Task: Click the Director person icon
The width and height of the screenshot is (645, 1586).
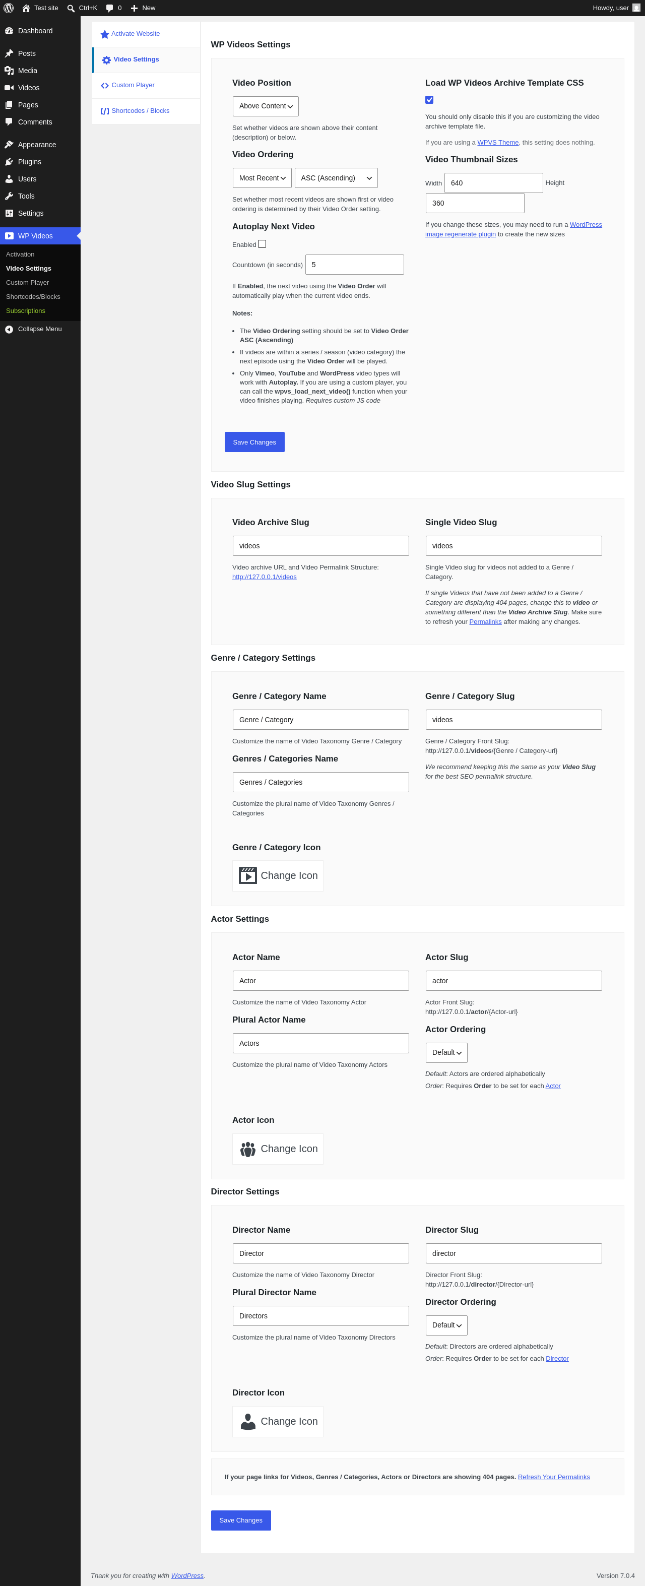Action: 247,1422
